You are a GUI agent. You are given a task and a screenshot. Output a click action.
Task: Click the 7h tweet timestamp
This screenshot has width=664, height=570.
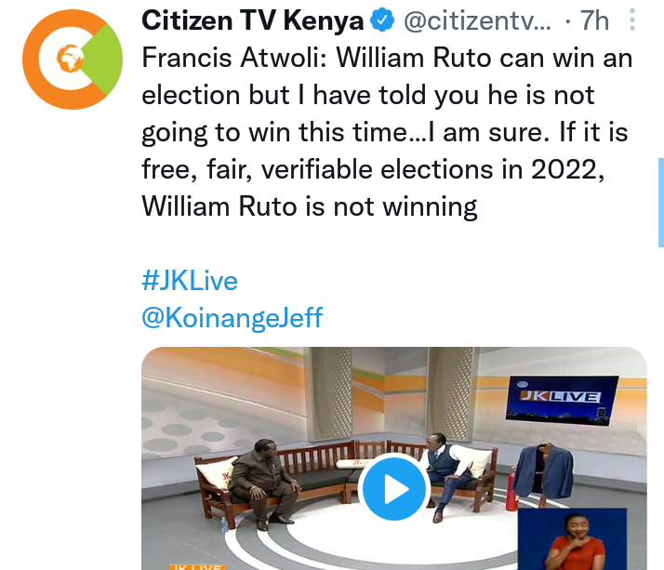point(594,20)
